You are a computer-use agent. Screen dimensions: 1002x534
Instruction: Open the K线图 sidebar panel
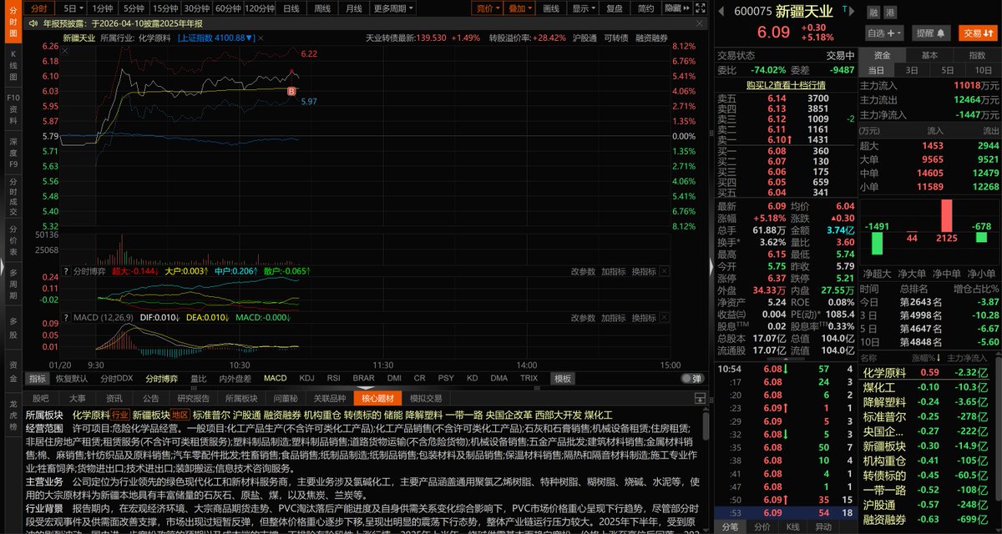click(13, 64)
